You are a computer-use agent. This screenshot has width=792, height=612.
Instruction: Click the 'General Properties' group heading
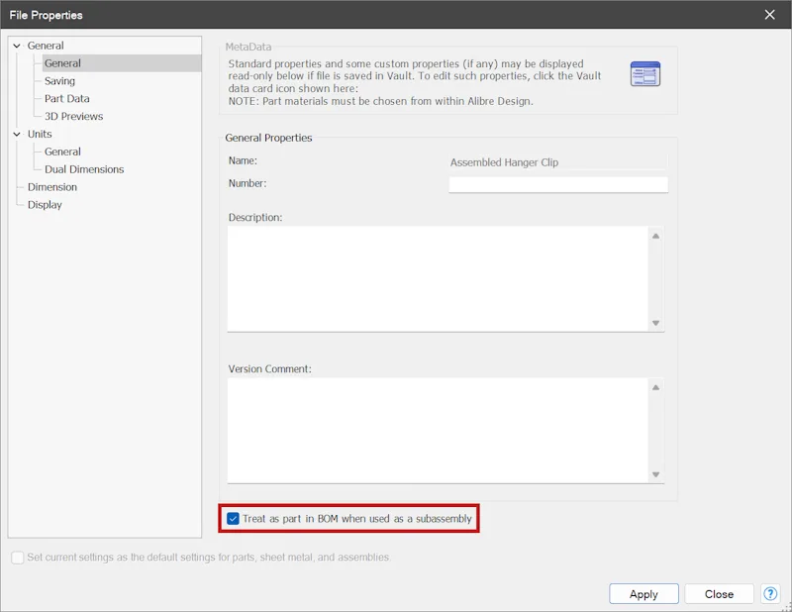[x=268, y=138]
